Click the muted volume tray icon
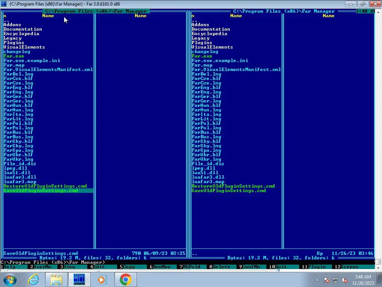 (344, 280)
